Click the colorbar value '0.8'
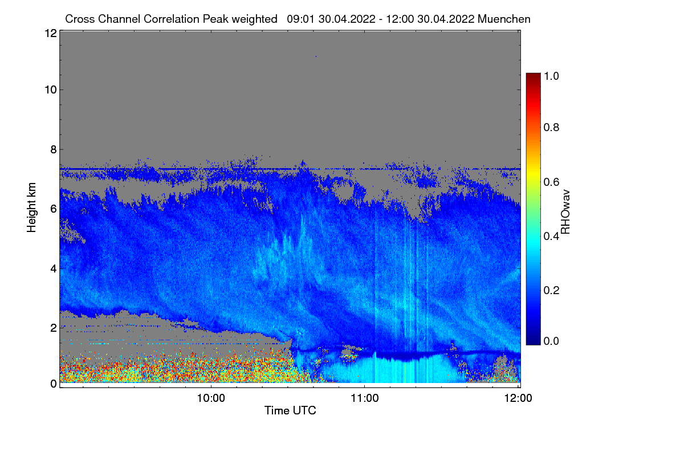The height and width of the screenshot is (456, 684). point(551,127)
